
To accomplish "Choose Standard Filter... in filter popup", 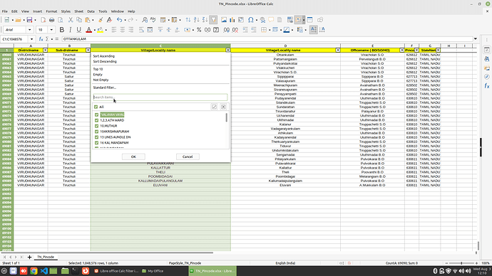I will [x=105, y=87].
